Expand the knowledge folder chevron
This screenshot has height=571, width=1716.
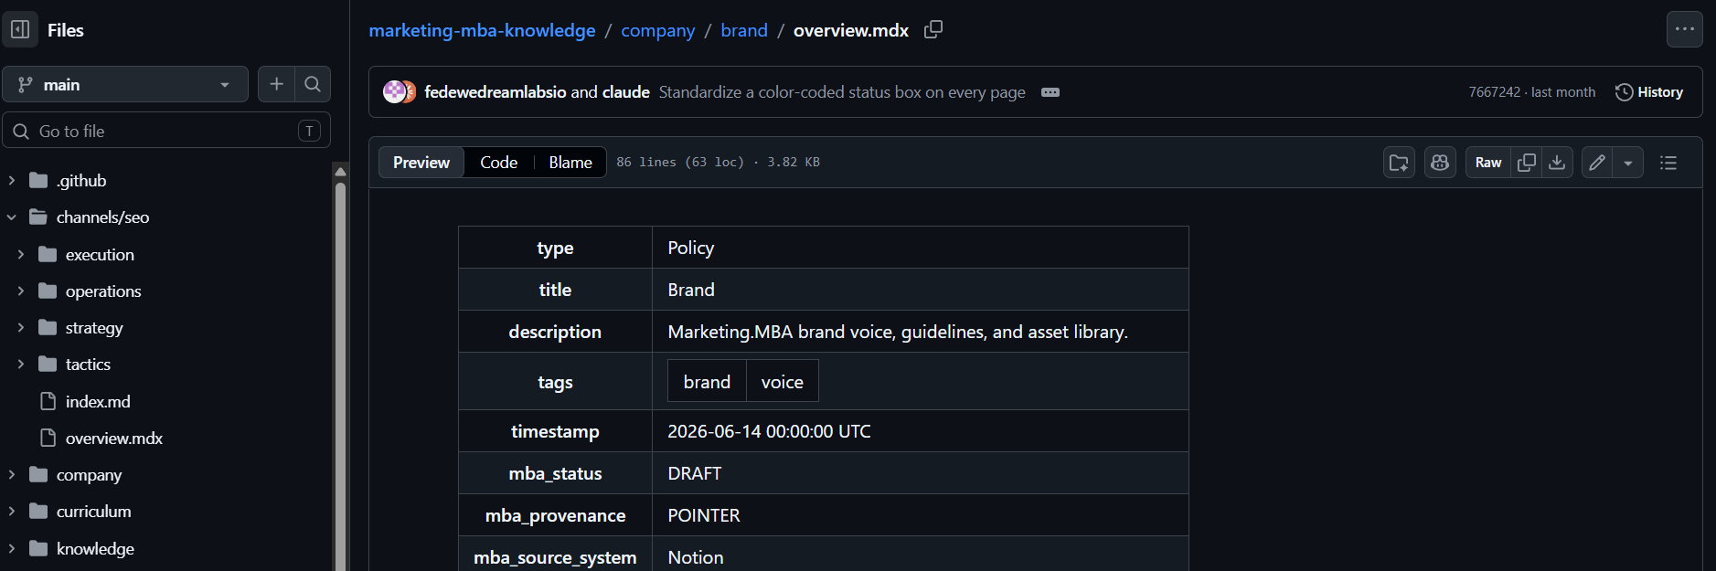point(12,549)
